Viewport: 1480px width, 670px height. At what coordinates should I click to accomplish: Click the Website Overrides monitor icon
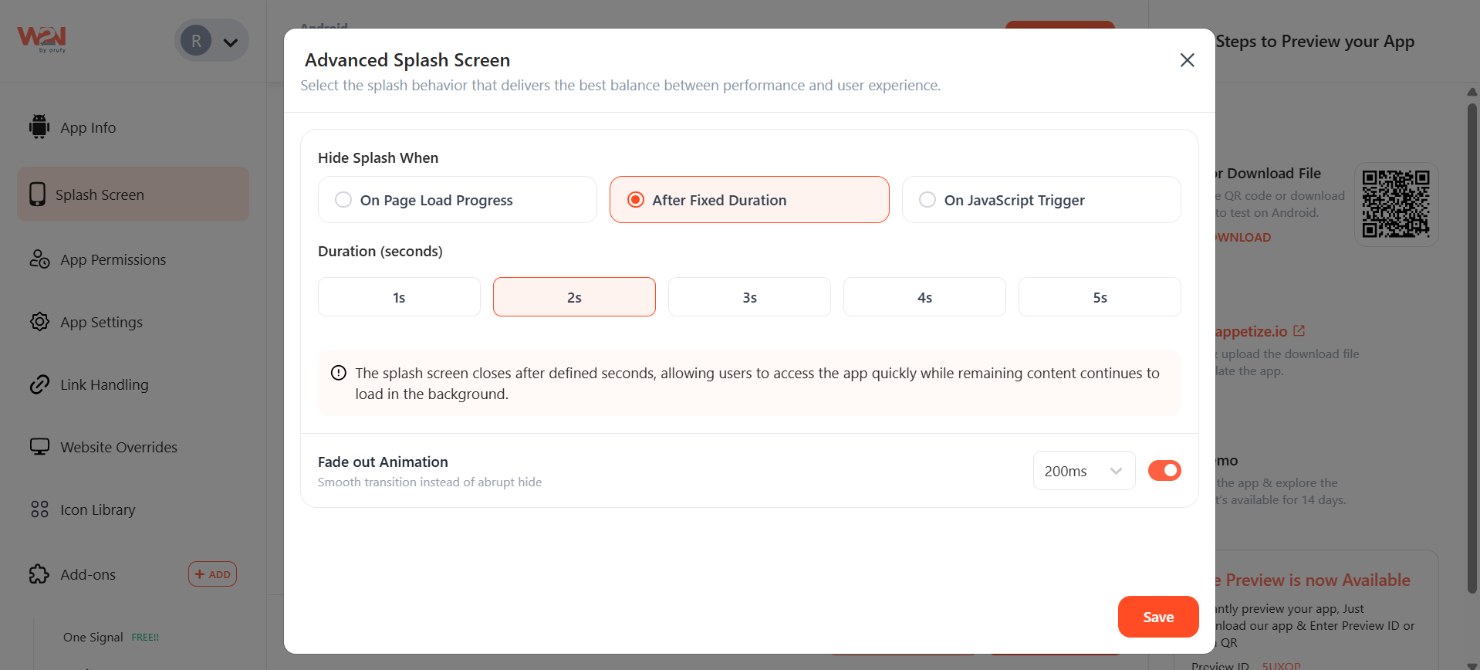pyautogui.click(x=39, y=447)
